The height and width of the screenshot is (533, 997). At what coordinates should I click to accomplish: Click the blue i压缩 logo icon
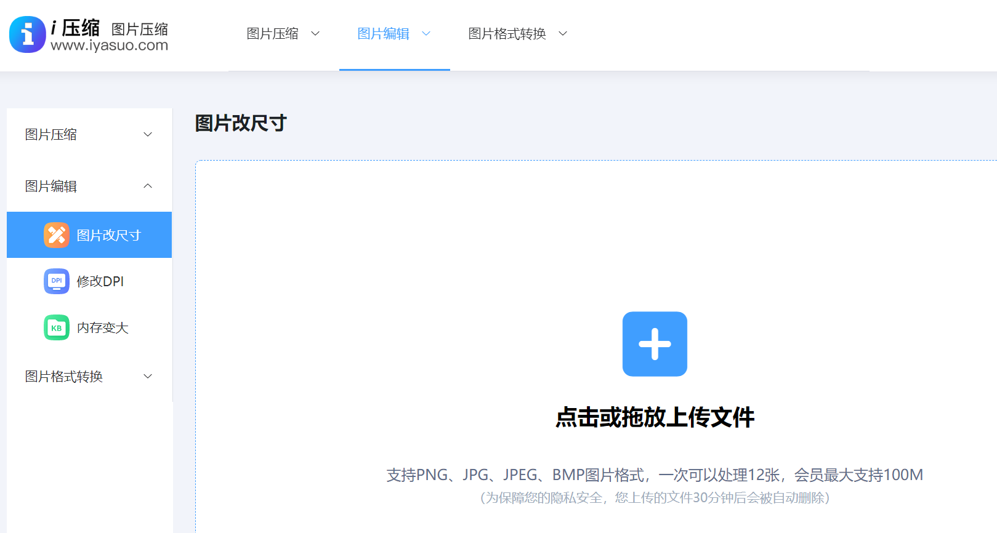28,34
